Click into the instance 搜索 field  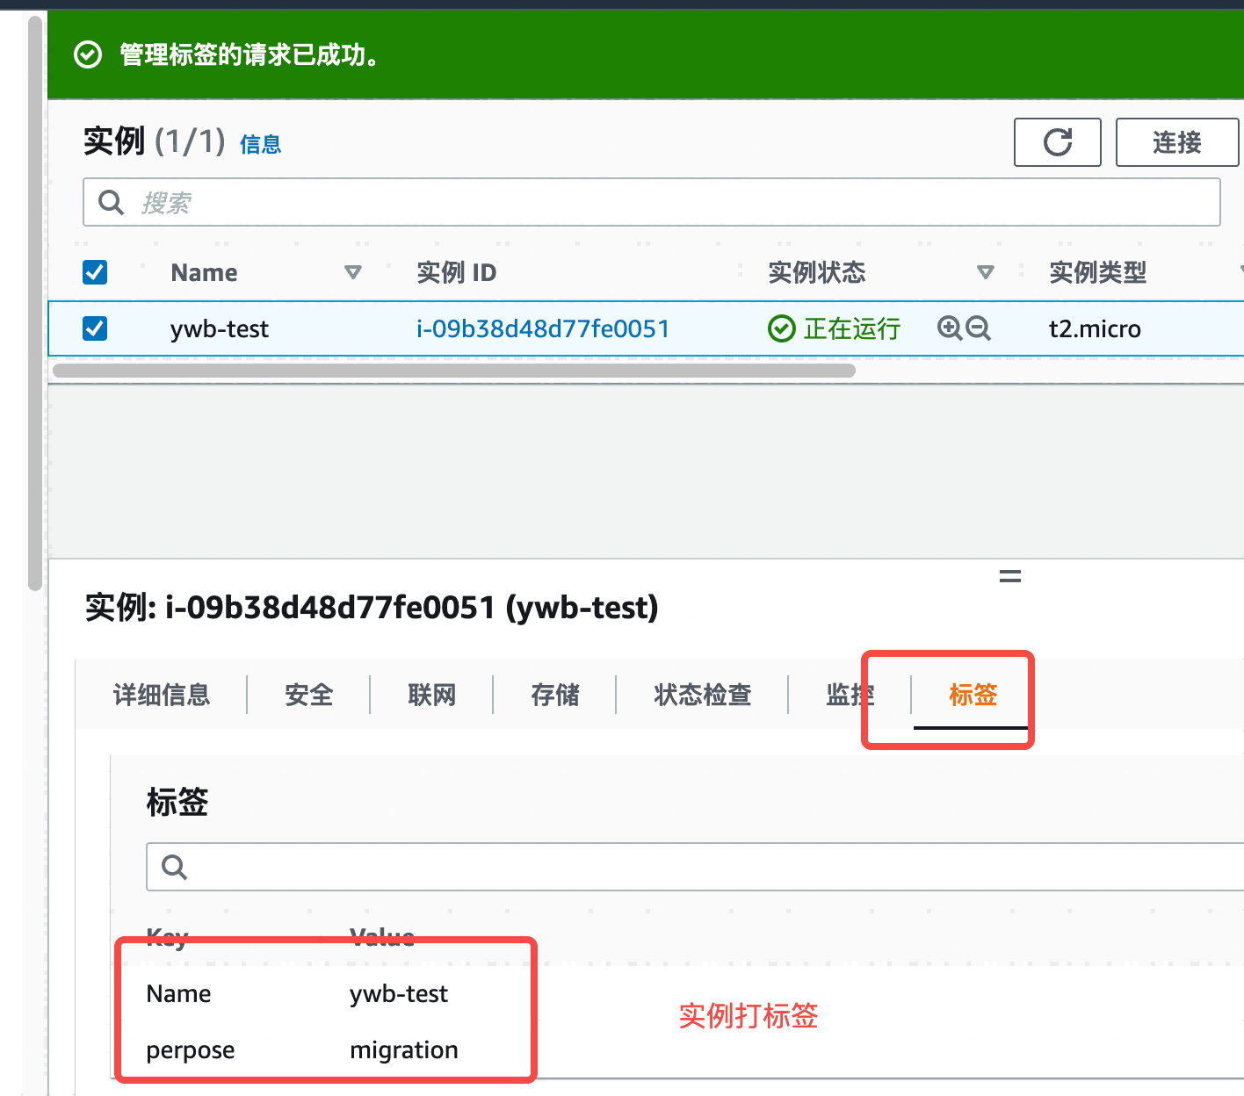tap(652, 202)
